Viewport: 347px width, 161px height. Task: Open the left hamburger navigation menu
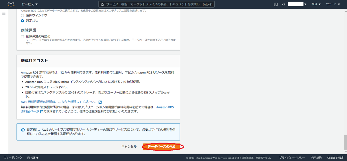click(4, 13)
